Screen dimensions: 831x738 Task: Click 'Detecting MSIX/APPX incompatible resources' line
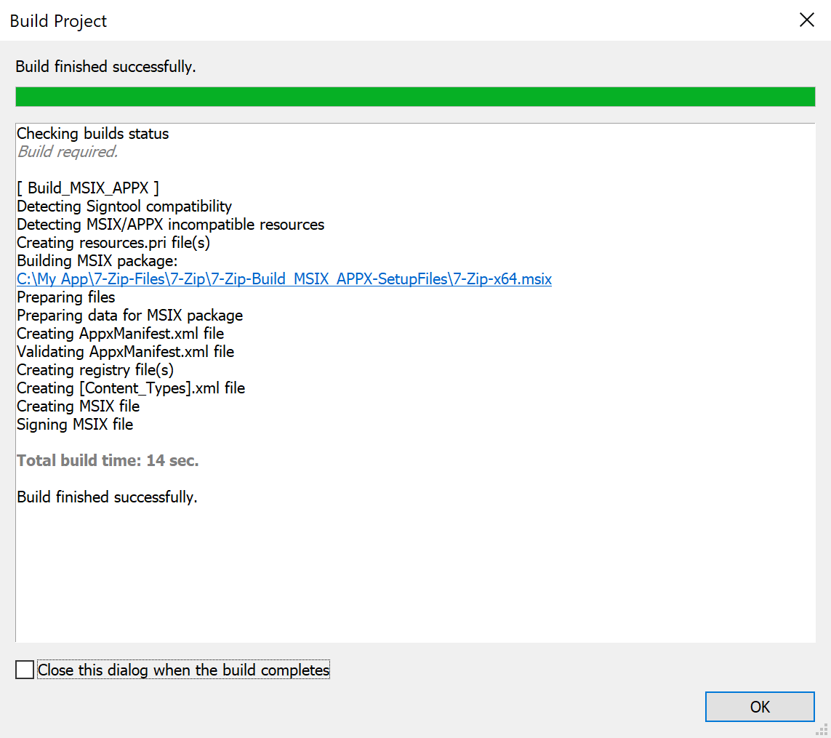171,224
